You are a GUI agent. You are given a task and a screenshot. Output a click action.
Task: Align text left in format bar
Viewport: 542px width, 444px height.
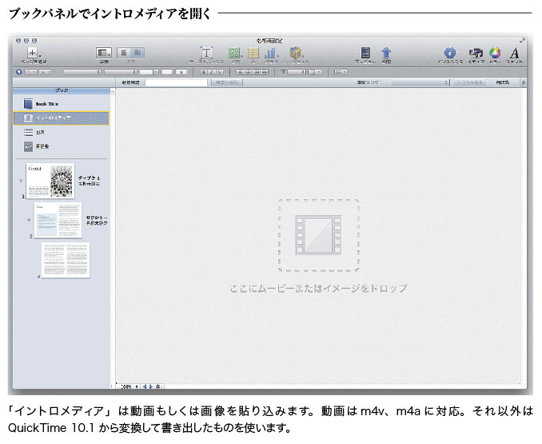click(241, 72)
